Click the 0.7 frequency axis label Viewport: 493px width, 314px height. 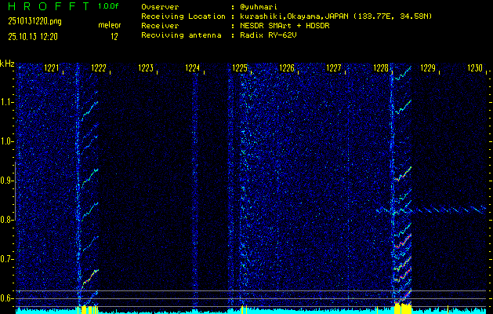coord(6,259)
